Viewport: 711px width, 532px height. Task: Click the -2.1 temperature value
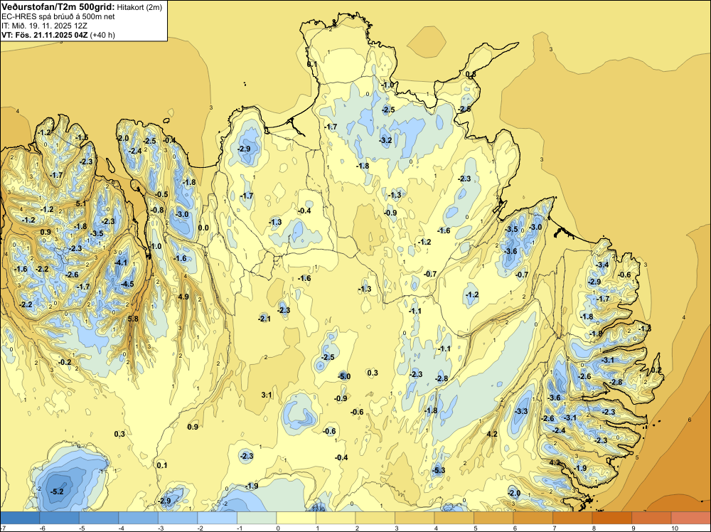[264, 319]
